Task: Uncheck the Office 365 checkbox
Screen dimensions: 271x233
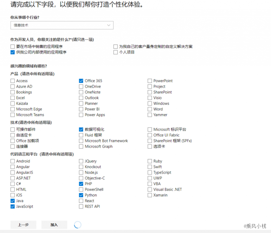Action: [81, 81]
